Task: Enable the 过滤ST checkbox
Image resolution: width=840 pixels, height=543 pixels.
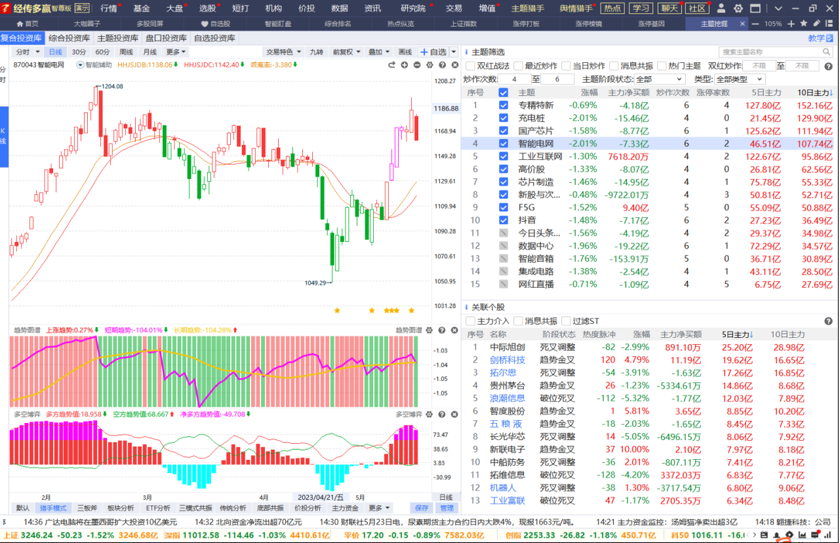Action: pos(566,321)
